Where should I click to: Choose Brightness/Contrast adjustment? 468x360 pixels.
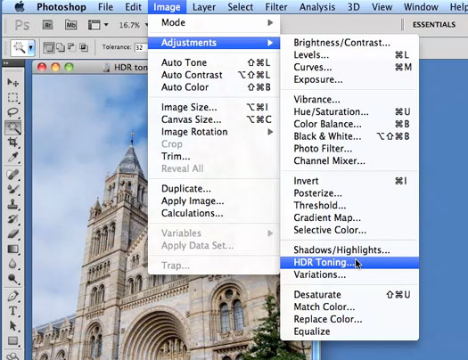349,43
